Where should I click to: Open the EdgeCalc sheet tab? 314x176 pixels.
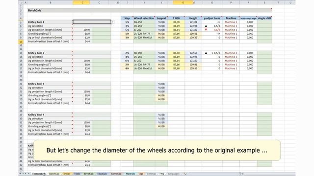103,174
